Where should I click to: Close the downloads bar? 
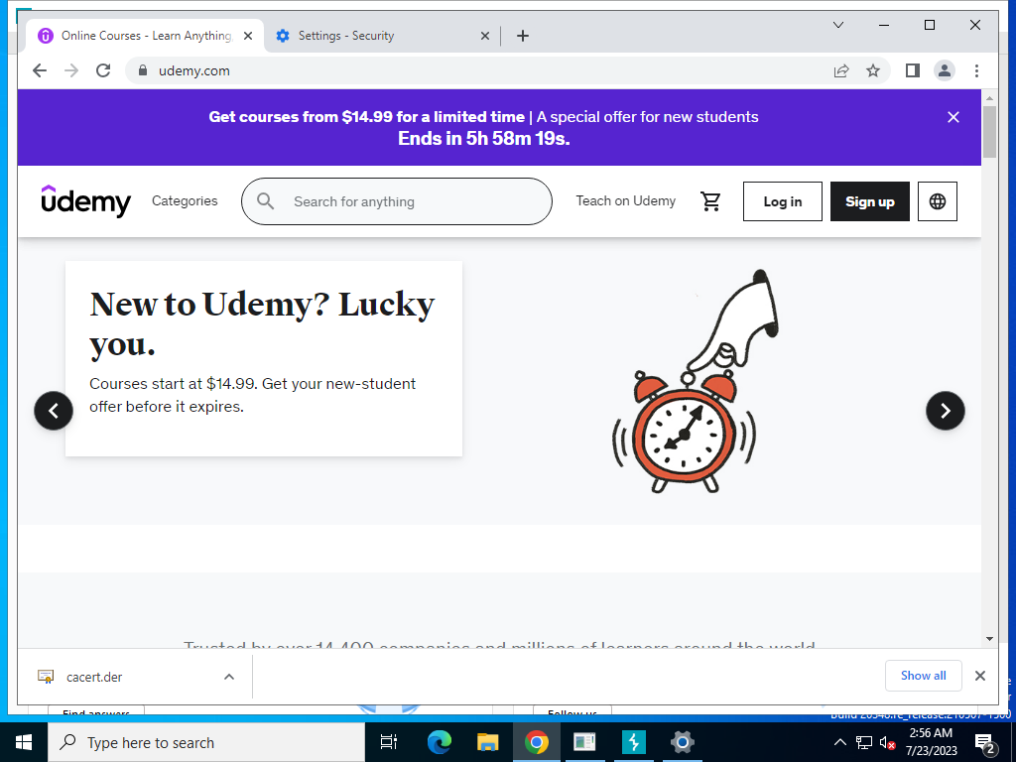click(979, 676)
